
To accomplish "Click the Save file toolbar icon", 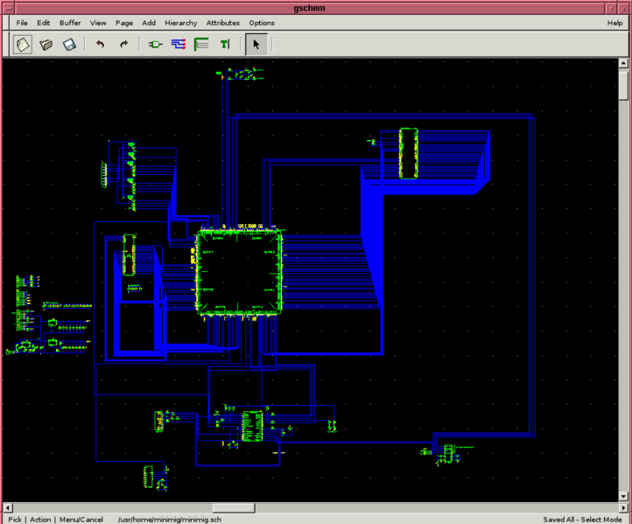I will (69, 44).
